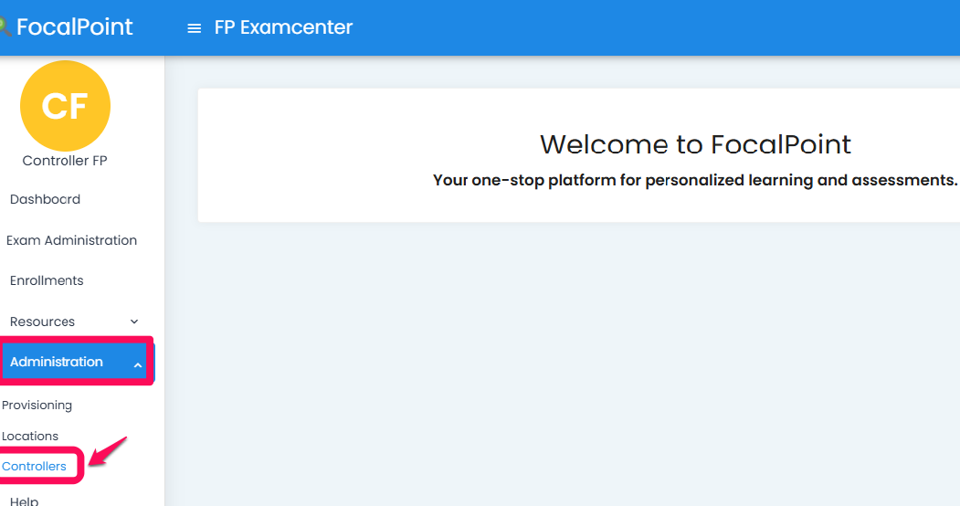Open the Help menu item
960x506 pixels.
[25, 501]
